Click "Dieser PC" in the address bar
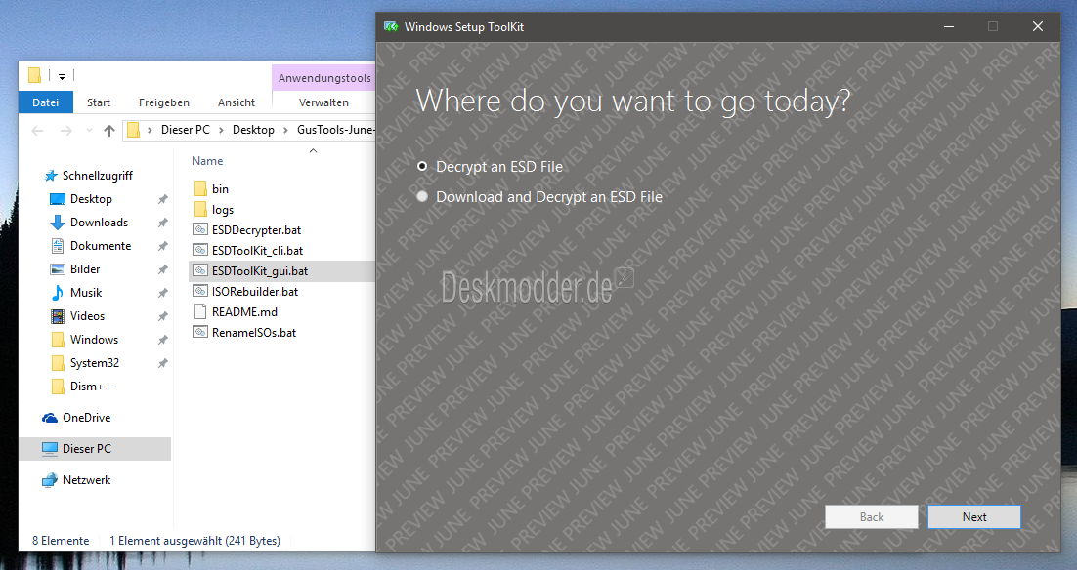Viewport: 1077px width, 570px height. [186, 130]
